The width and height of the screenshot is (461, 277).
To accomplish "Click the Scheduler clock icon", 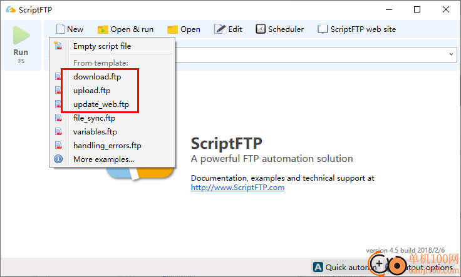I will pos(261,29).
